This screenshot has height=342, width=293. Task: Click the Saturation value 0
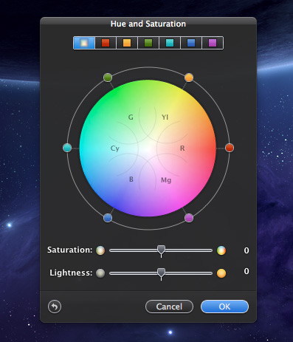(x=247, y=250)
